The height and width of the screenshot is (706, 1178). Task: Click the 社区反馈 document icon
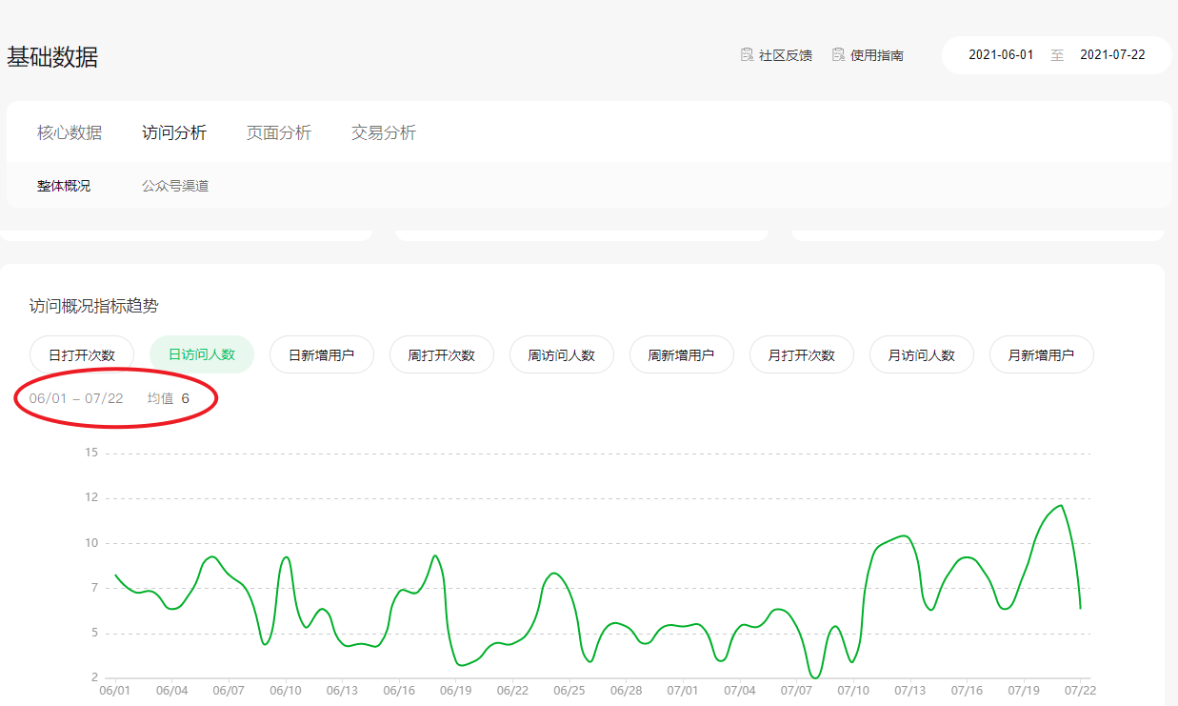[747, 55]
